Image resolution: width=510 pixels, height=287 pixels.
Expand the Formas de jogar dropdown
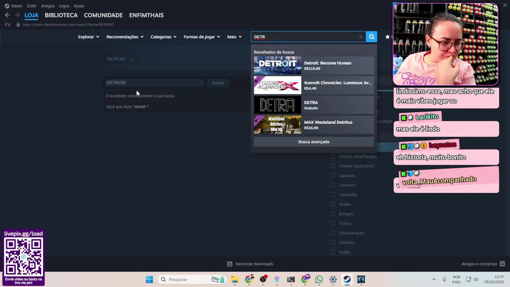pyautogui.click(x=202, y=37)
